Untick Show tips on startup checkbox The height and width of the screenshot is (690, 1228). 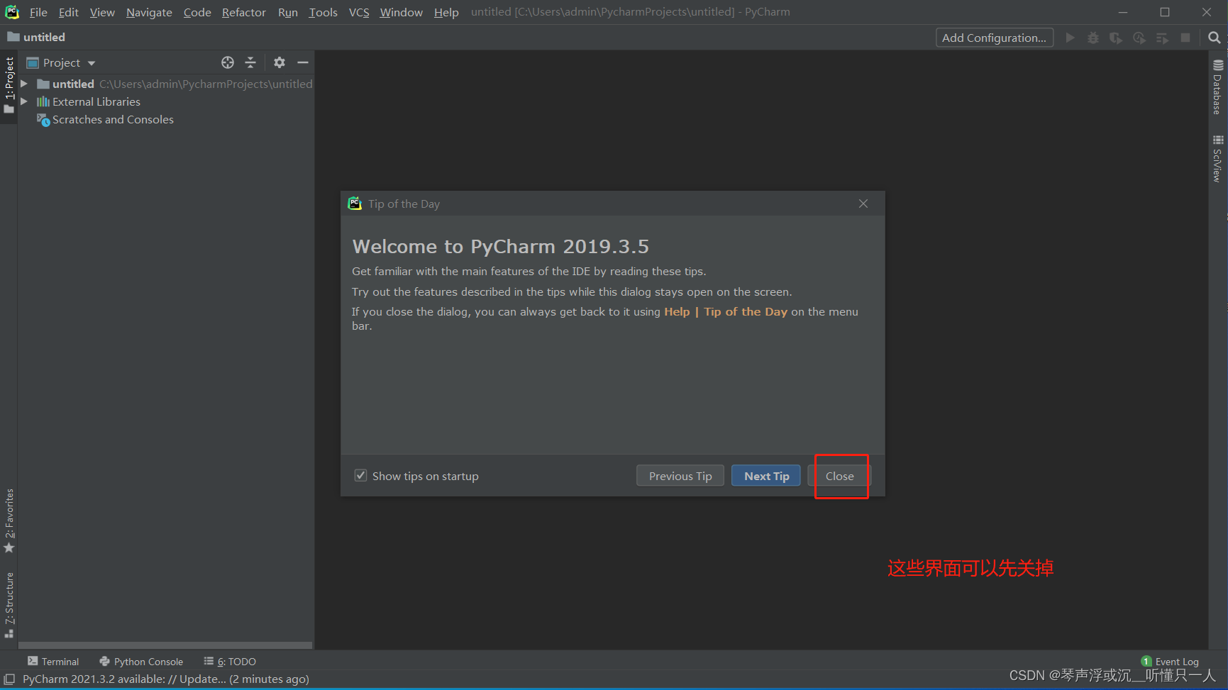point(360,475)
